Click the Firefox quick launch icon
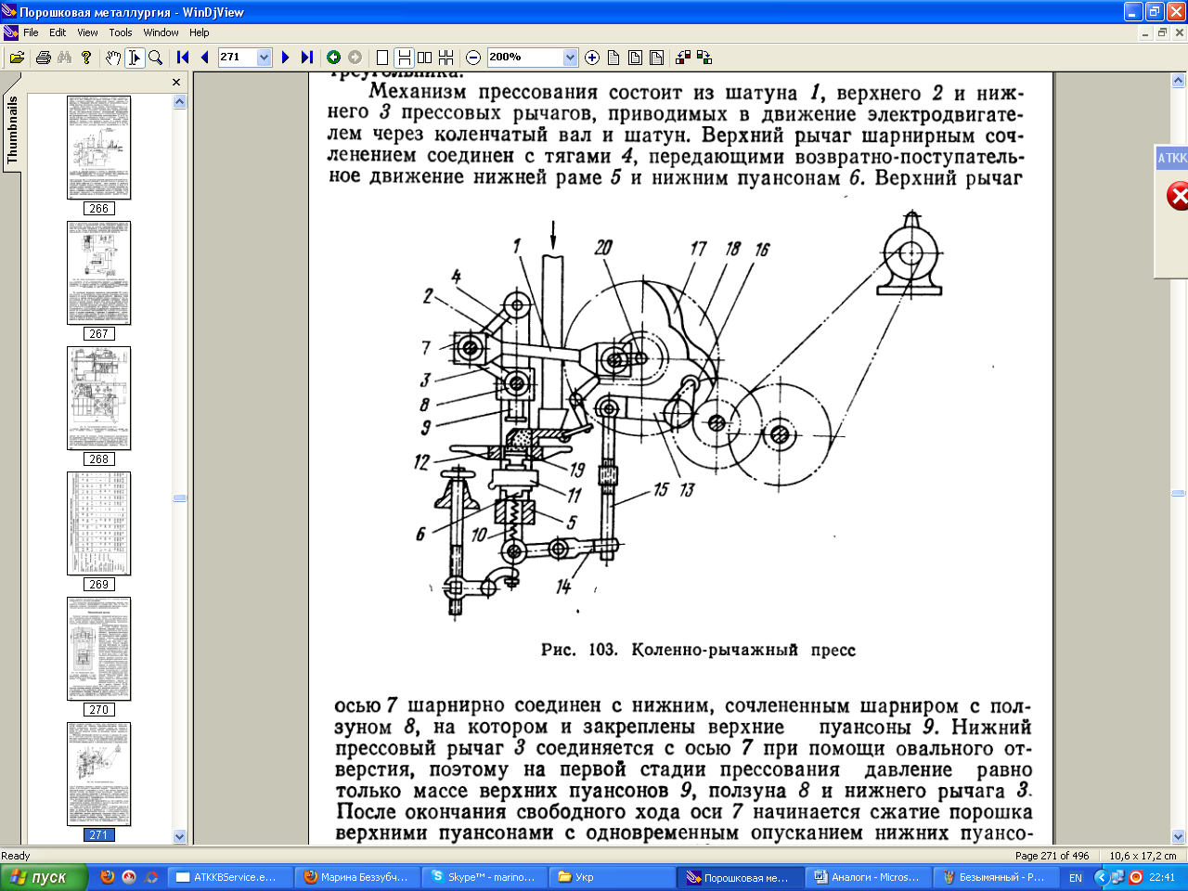 click(108, 876)
